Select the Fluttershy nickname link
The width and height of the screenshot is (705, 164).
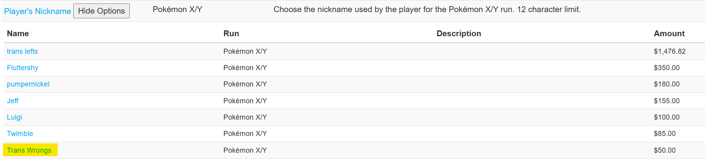(23, 68)
